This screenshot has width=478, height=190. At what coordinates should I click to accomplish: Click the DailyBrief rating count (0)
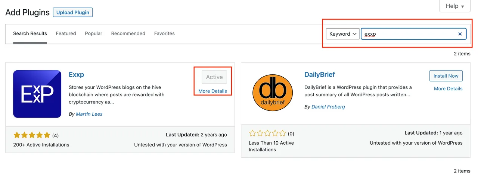(291, 133)
